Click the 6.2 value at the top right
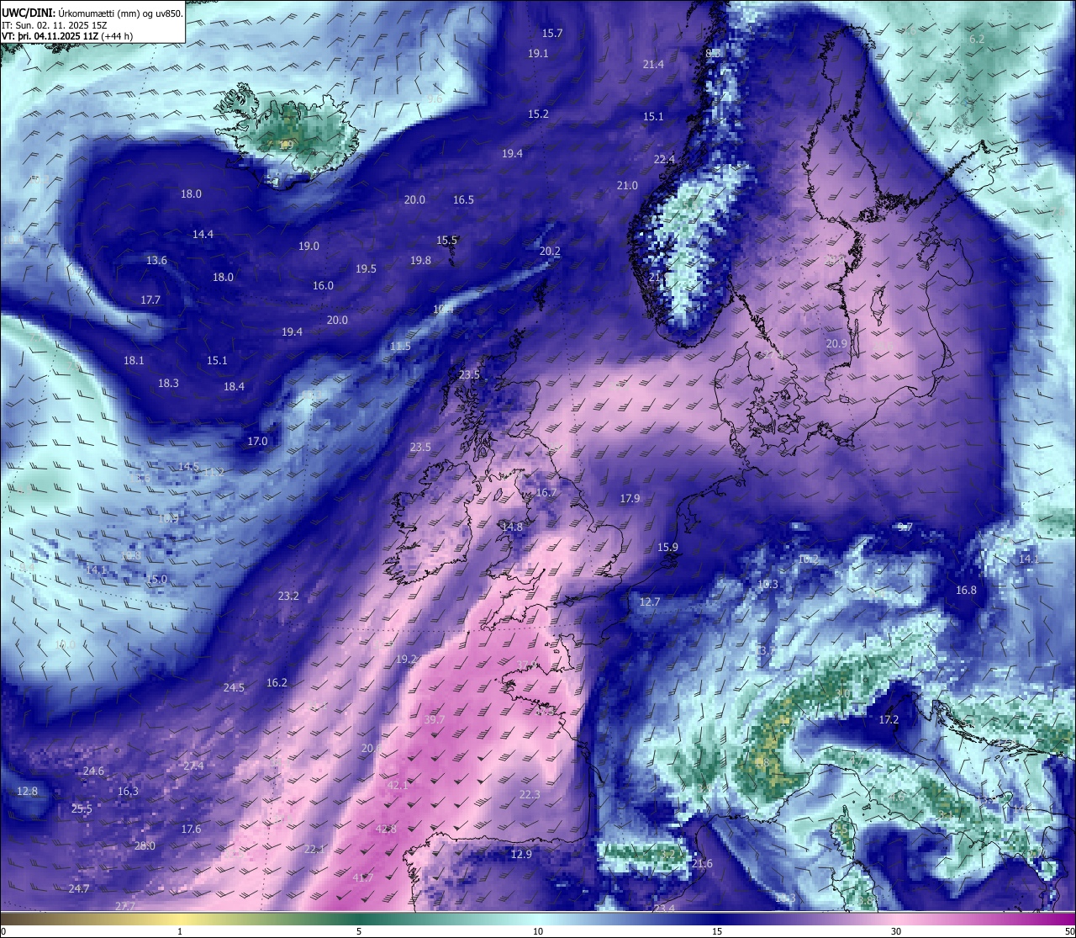Screen dimensions: 1076x938 (x=977, y=39)
